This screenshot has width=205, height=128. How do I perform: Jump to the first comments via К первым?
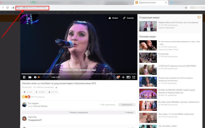(129, 112)
